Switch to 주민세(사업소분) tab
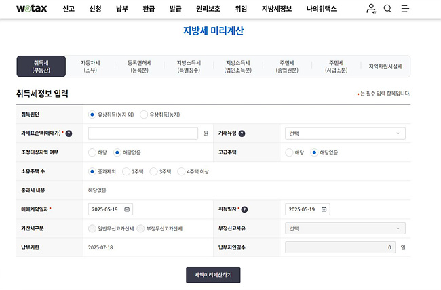441x290 pixels. tap(337, 66)
